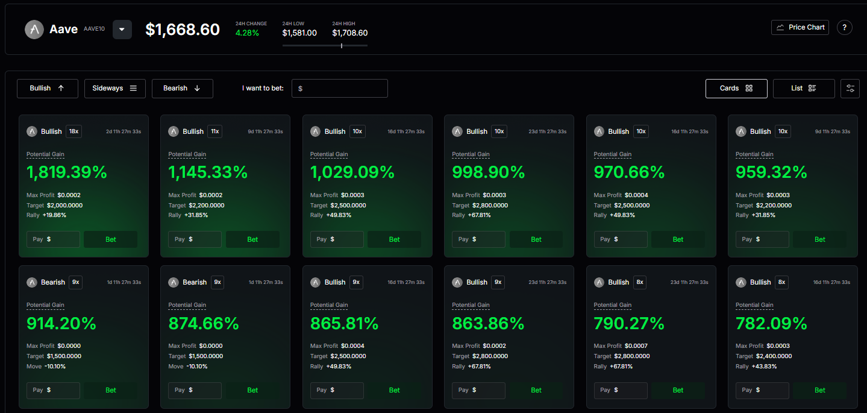The width and height of the screenshot is (867, 413).
Task: Click the $1,581.00 24H low value
Action: (299, 33)
